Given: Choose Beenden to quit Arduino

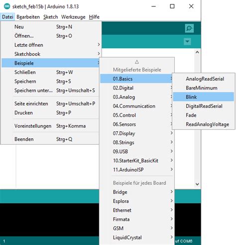Looking at the screenshot, I should [x=51, y=139].
